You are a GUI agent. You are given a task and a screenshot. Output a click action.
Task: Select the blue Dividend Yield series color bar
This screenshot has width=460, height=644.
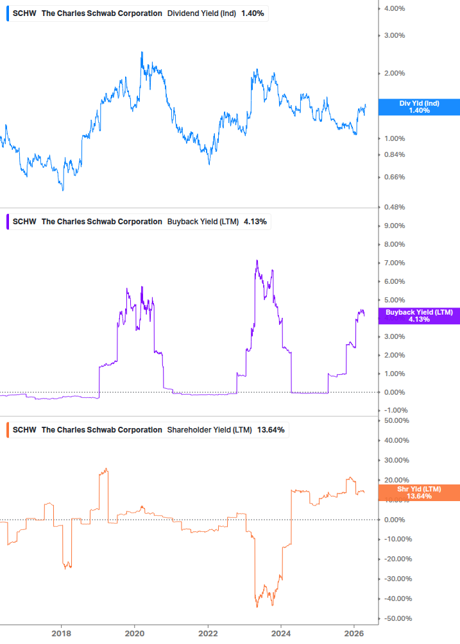(x=8, y=13)
